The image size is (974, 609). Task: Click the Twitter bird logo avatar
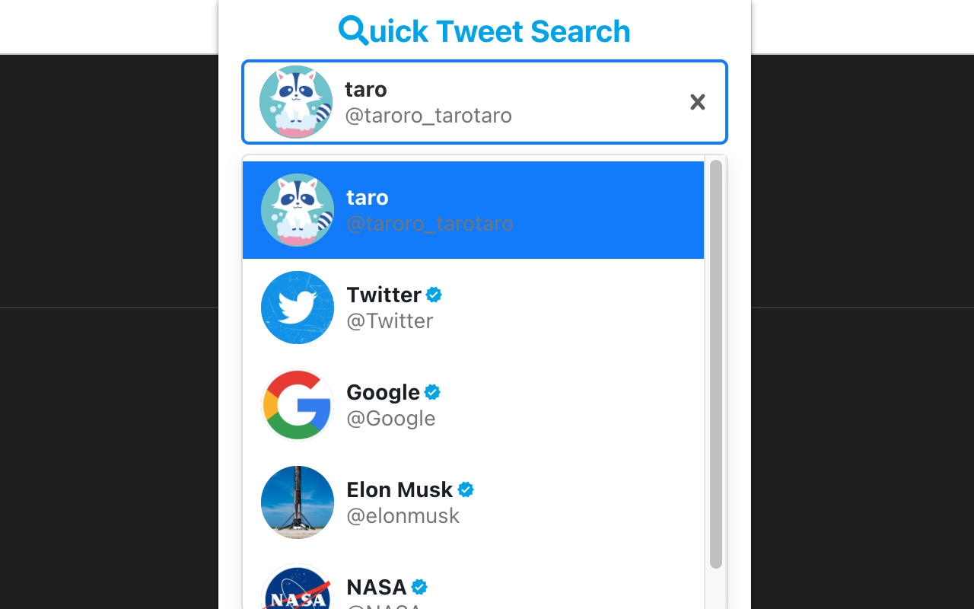coord(297,308)
